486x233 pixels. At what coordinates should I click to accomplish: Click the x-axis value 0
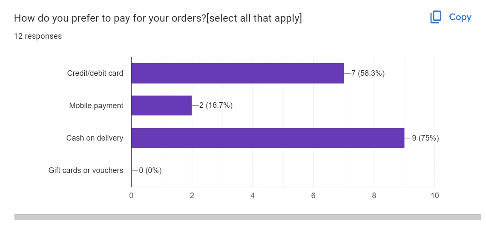pyautogui.click(x=132, y=196)
